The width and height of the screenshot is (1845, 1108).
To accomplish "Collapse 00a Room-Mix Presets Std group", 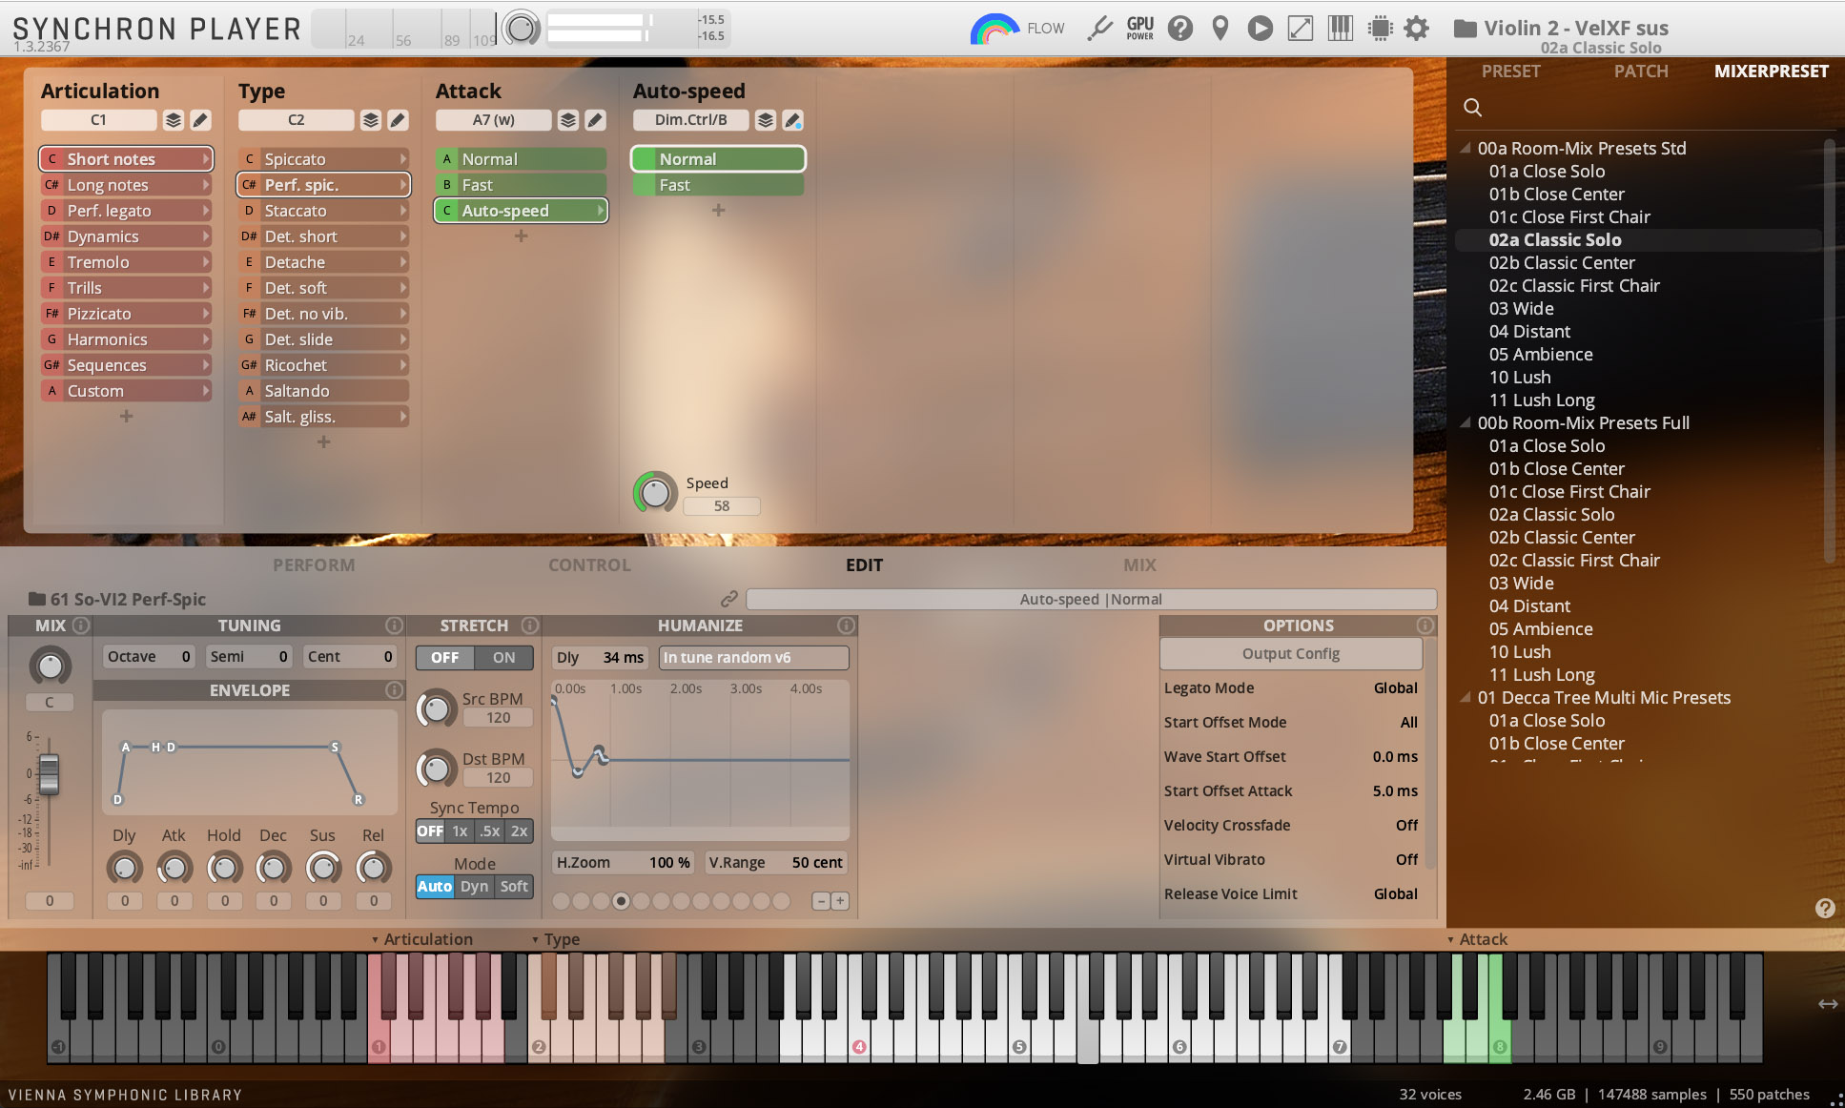I will (1466, 149).
